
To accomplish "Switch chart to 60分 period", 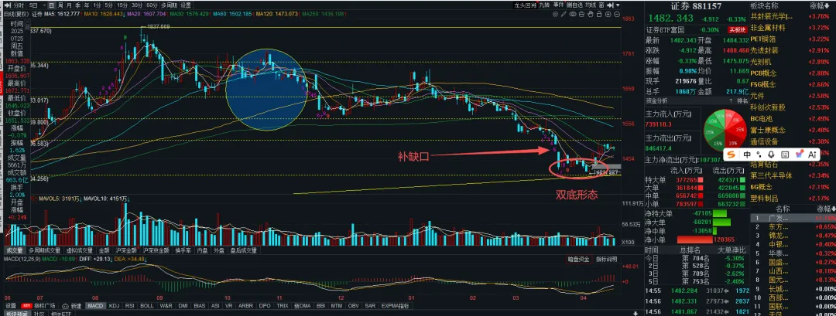I will [x=152, y=5].
